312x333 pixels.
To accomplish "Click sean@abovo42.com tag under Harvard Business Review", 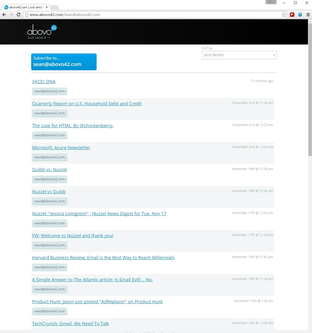I will 50,267.
